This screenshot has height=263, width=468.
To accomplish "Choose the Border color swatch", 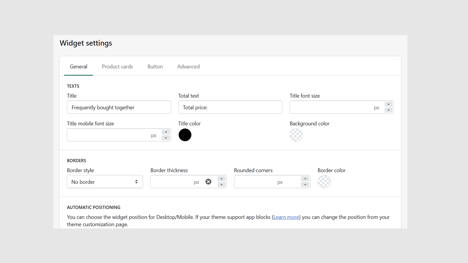I will pos(324,182).
